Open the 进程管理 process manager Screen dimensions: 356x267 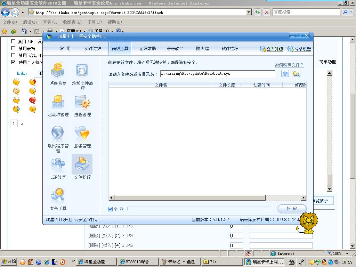[x=82, y=106]
